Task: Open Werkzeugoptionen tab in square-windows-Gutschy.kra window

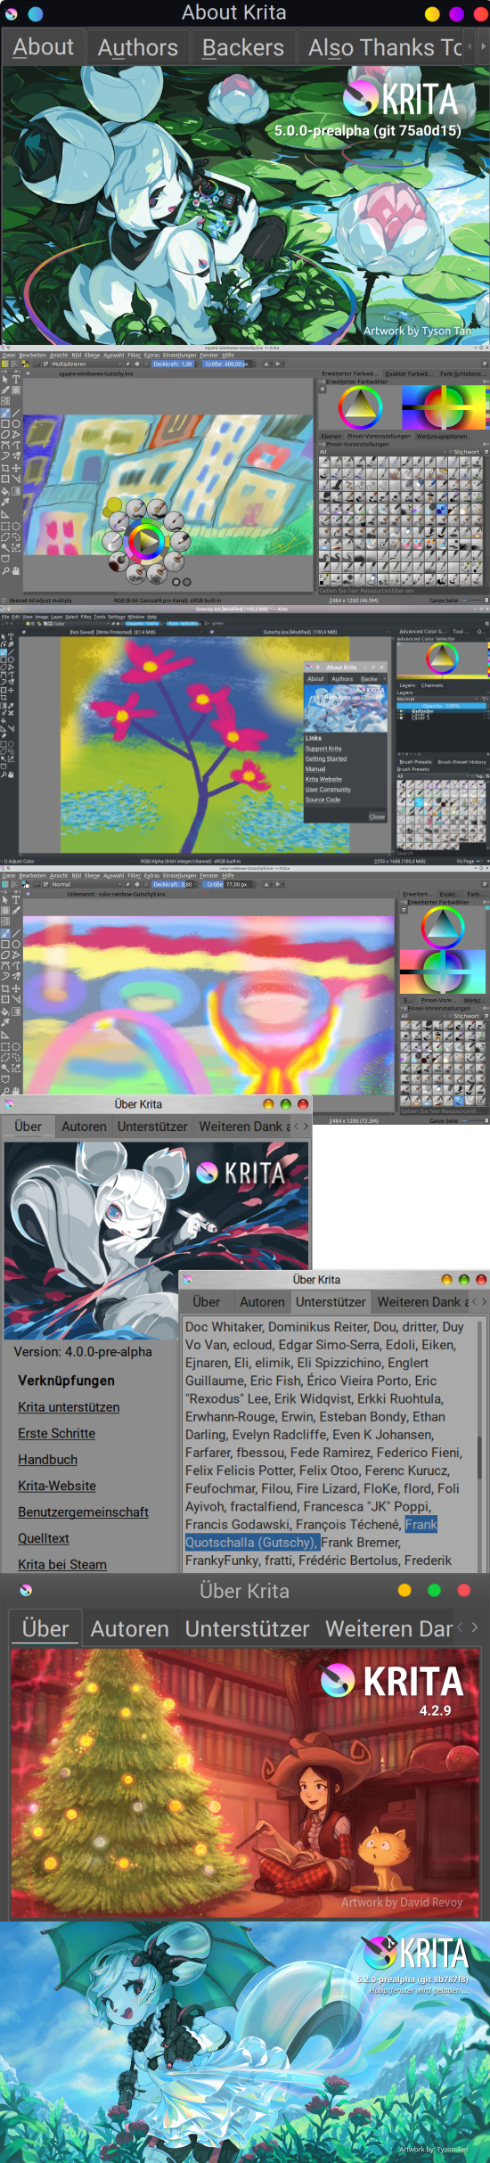Action: [441, 437]
